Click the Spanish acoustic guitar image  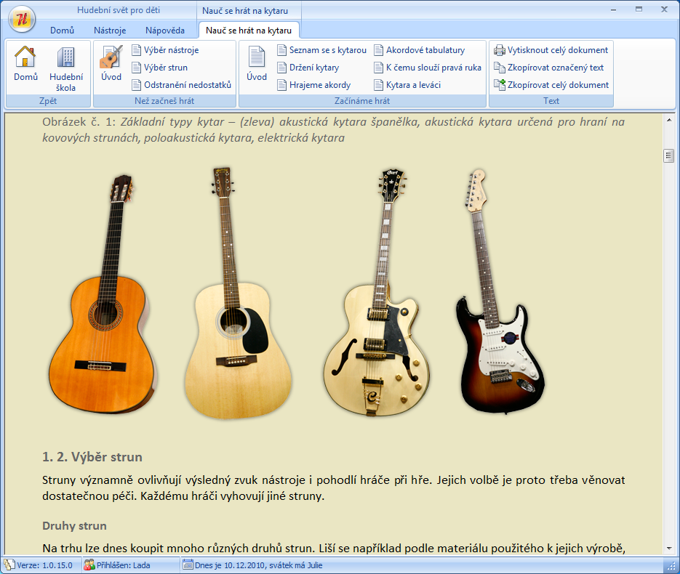102,294
